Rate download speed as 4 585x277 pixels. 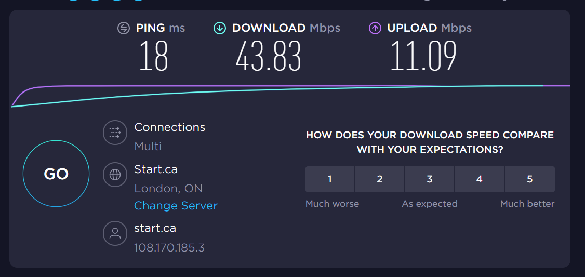coord(480,179)
